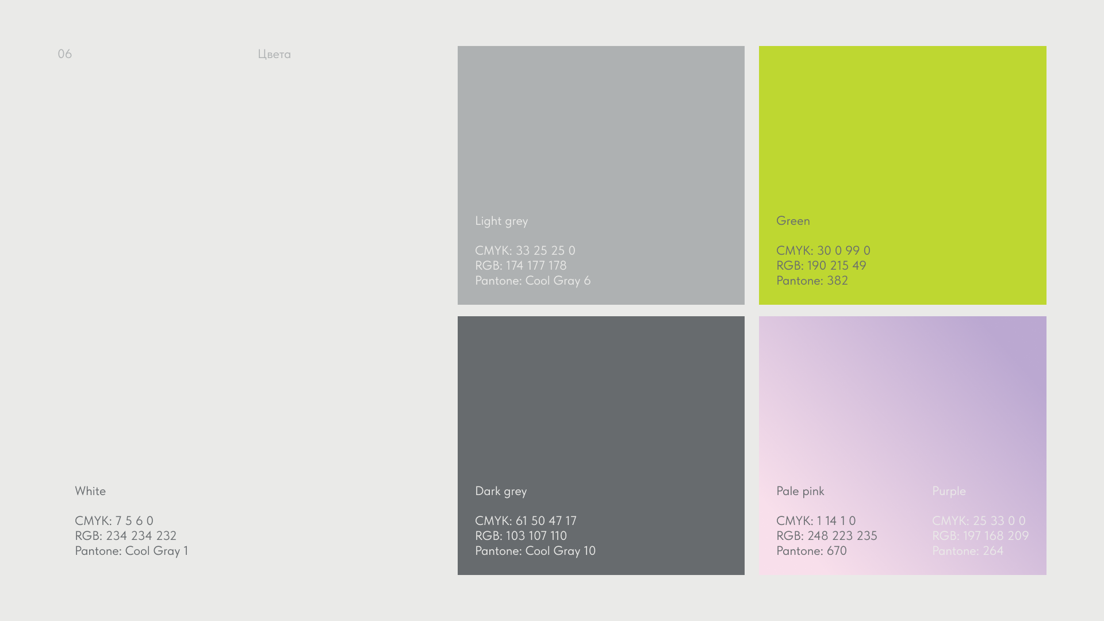Screen dimensions: 1104x621
Task: Click the Purple label
Action: (x=949, y=491)
